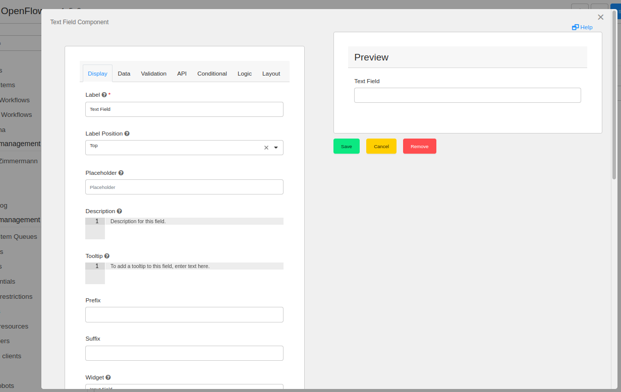Remove the Text Field component
Screen dimensions: 621x392
[x=419, y=146]
